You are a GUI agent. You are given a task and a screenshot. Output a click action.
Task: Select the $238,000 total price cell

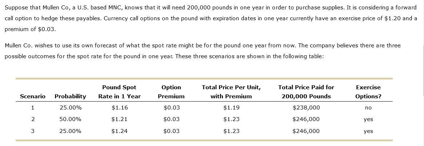[x=306, y=108]
